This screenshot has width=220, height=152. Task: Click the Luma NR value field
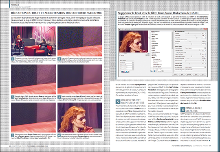[x=203, y=33]
